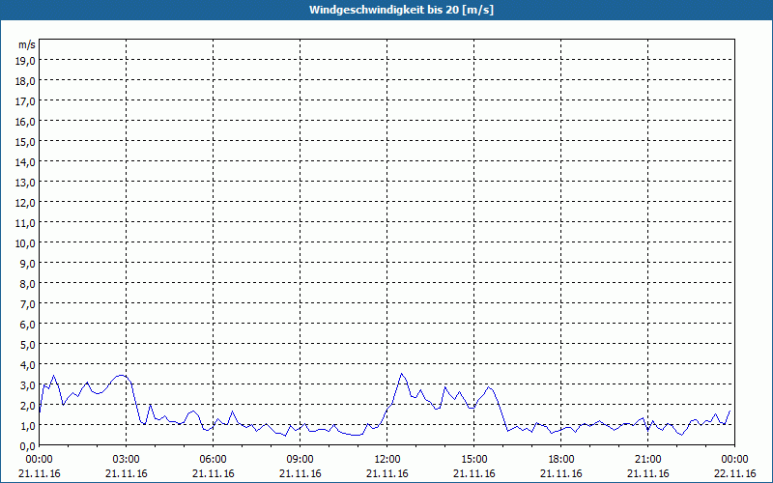
Task: Click the '18:00' time axis label
Action: [x=561, y=460]
